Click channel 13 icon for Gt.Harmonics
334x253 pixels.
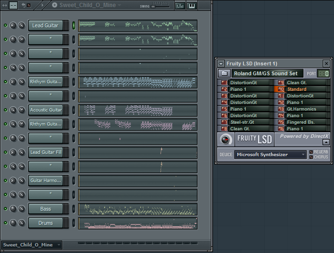click(281, 109)
